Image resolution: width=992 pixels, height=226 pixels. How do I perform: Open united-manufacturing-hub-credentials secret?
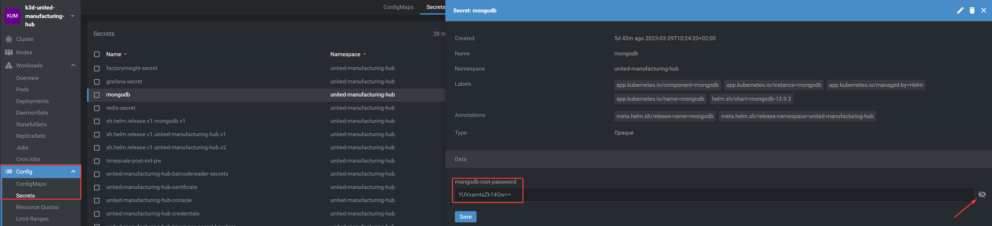pos(153,214)
